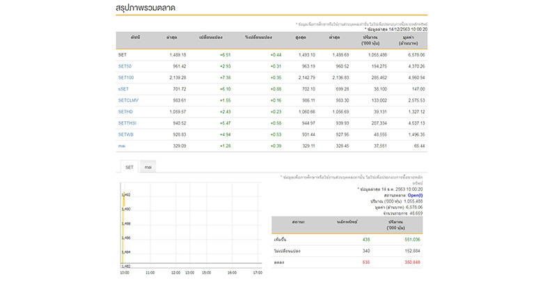Click the SETWB index link
The height and width of the screenshot is (282, 543).
tap(126, 134)
